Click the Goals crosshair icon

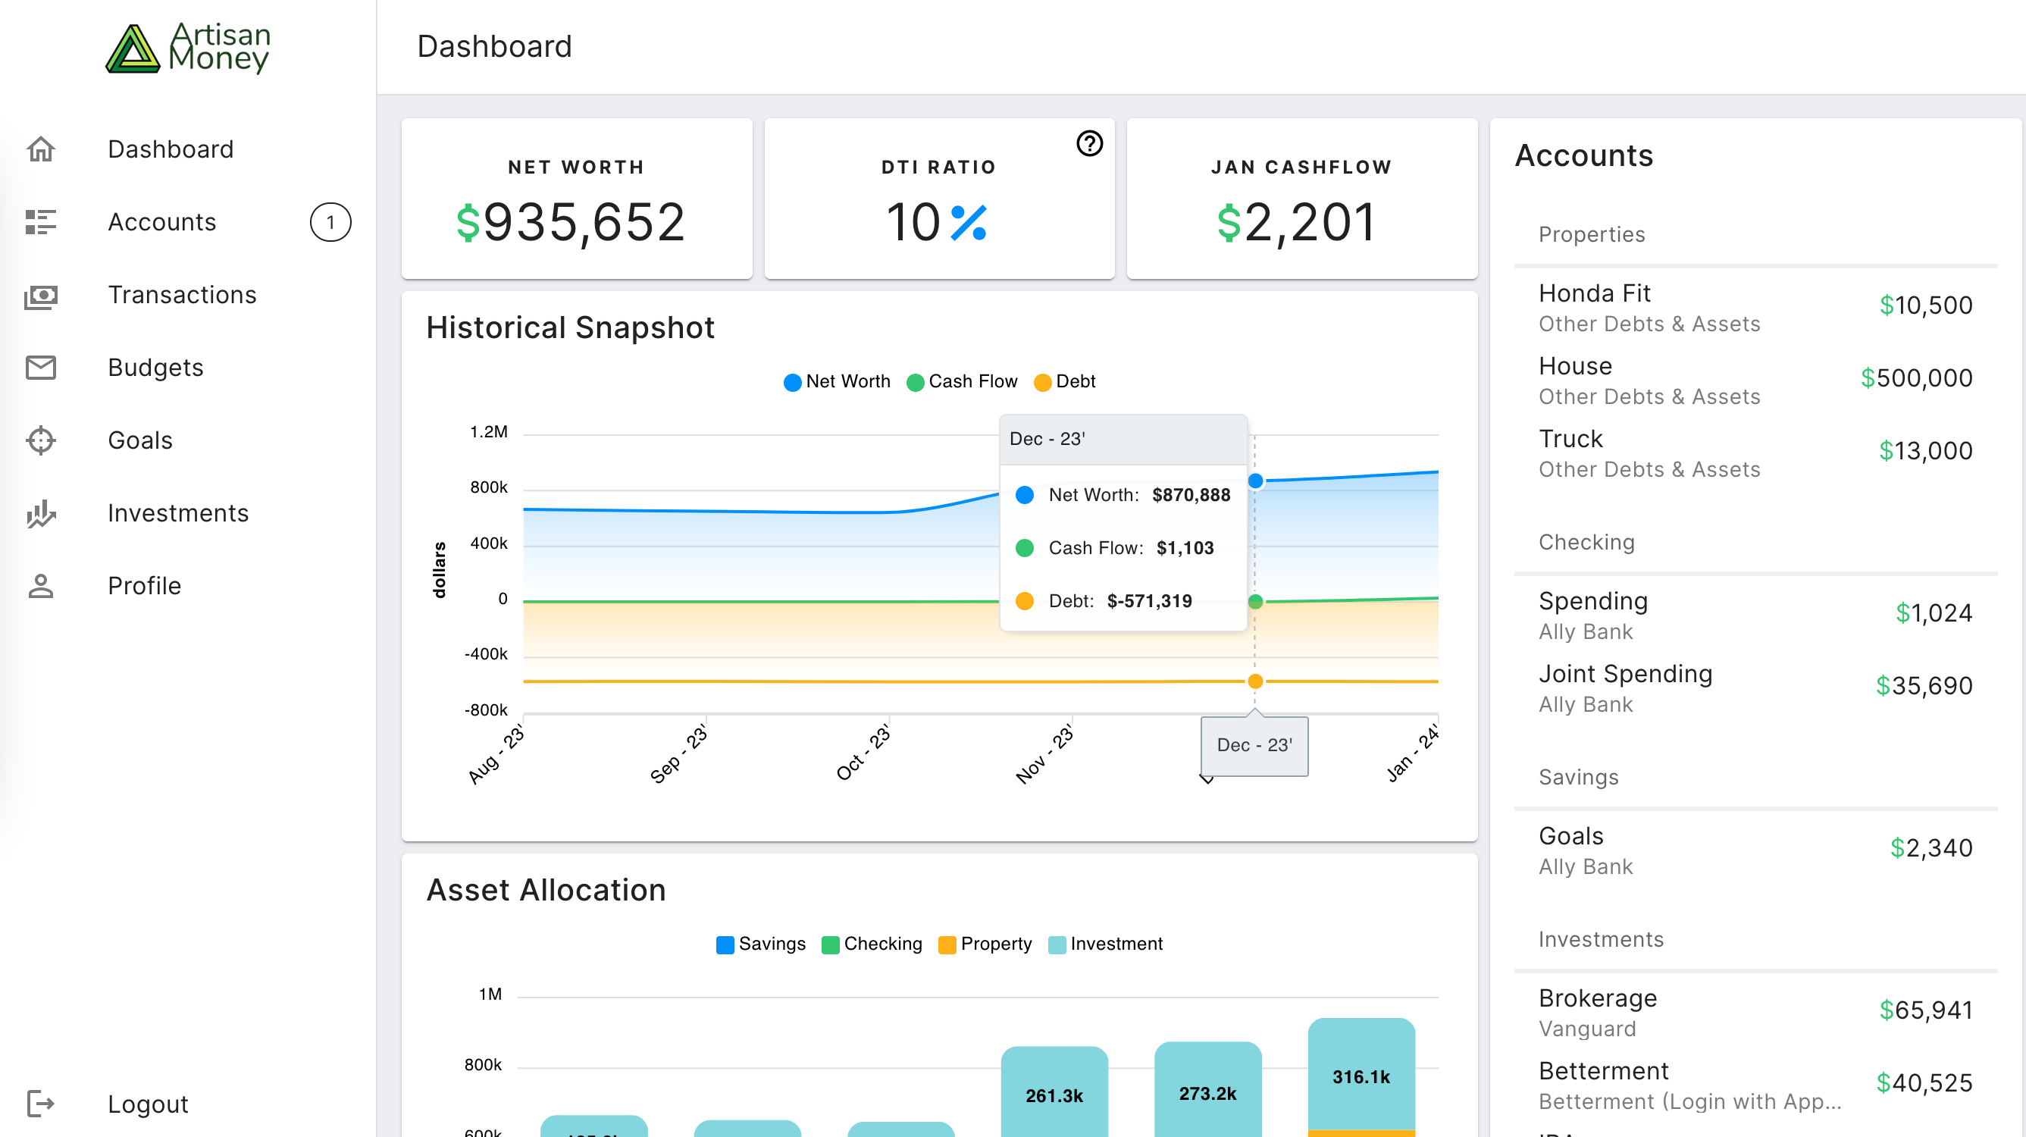[41, 440]
